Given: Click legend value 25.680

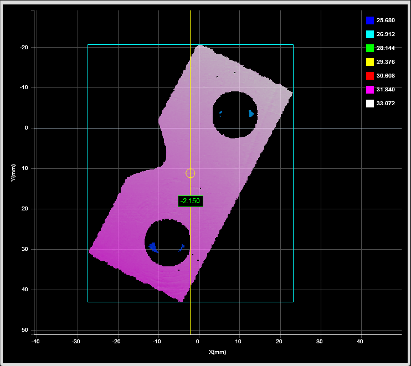Looking at the screenshot, I should (x=386, y=20).
